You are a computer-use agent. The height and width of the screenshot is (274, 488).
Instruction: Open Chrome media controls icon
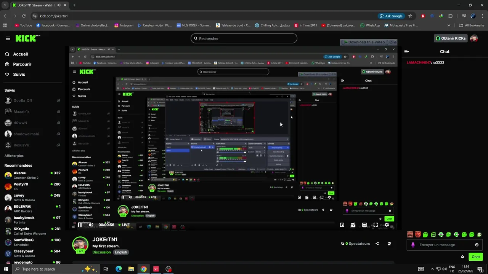464,16
